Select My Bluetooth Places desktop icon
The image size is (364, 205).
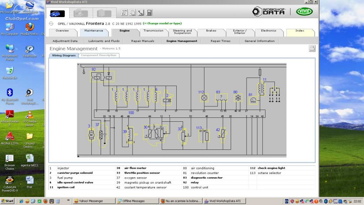pyautogui.click(x=10, y=96)
